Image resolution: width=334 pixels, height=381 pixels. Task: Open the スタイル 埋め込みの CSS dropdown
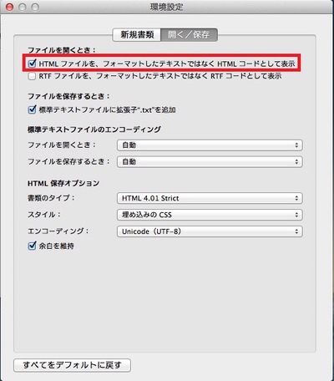tap(210, 215)
